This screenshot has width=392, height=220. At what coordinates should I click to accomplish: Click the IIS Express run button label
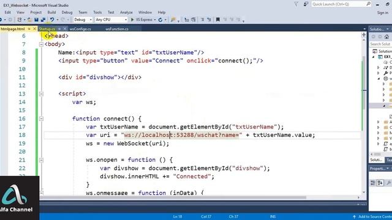coord(144,20)
